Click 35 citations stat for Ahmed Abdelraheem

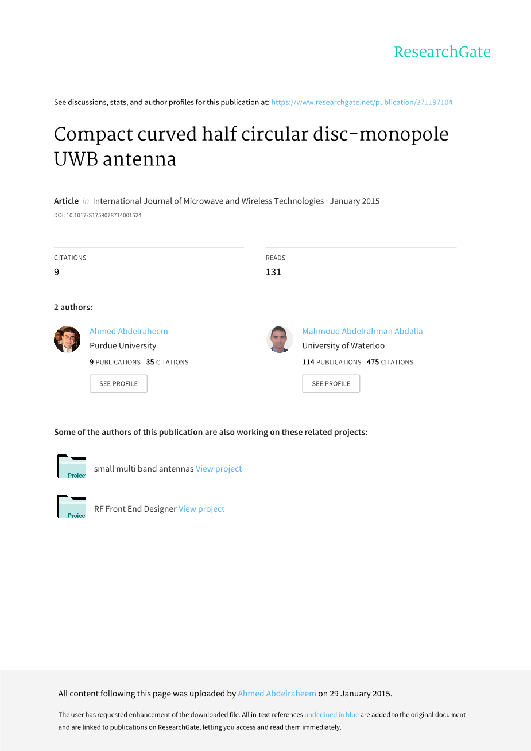167,362
